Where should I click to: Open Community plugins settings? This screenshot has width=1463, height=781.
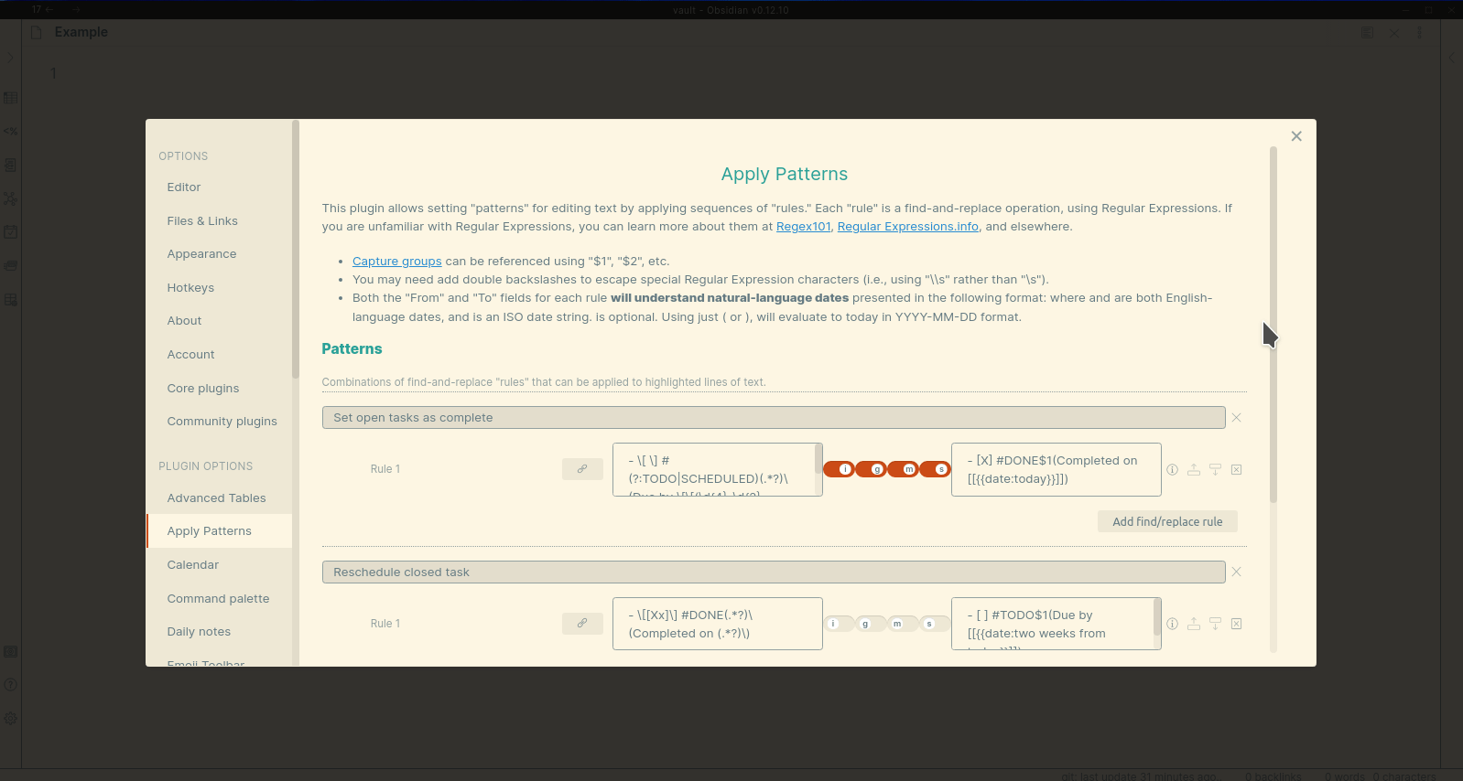(x=219, y=422)
